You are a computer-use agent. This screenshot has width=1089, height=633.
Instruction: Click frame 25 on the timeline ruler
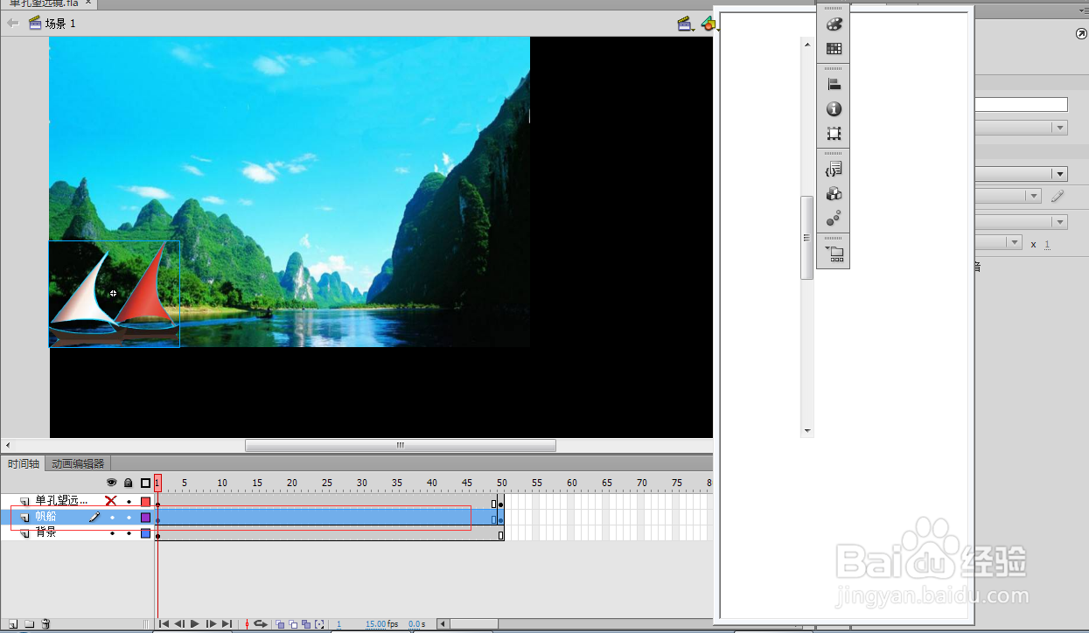click(326, 483)
